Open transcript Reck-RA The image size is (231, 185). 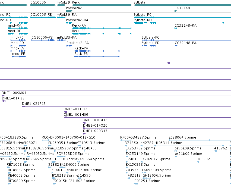coord(79,25)
